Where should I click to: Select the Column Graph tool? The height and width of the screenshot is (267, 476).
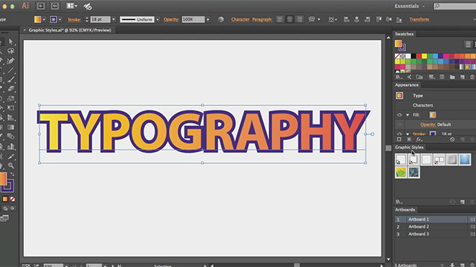[x=11, y=147]
